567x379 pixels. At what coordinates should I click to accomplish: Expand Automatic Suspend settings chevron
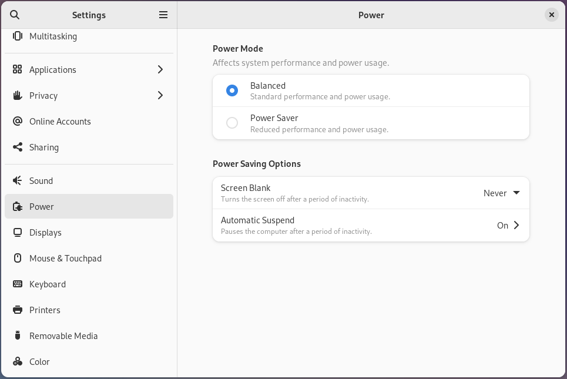(516, 226)
